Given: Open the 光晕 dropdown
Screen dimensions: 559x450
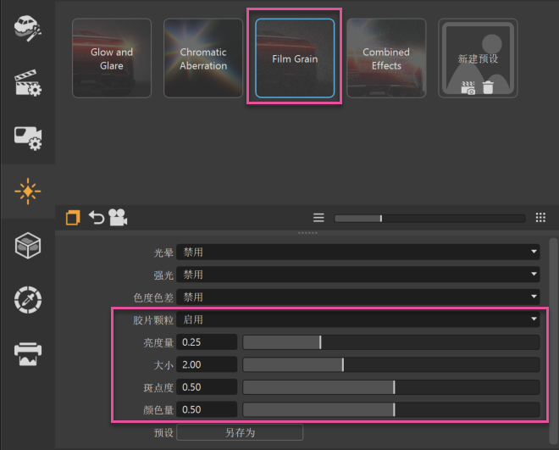Looking at the screenshot, I should 358,252.
